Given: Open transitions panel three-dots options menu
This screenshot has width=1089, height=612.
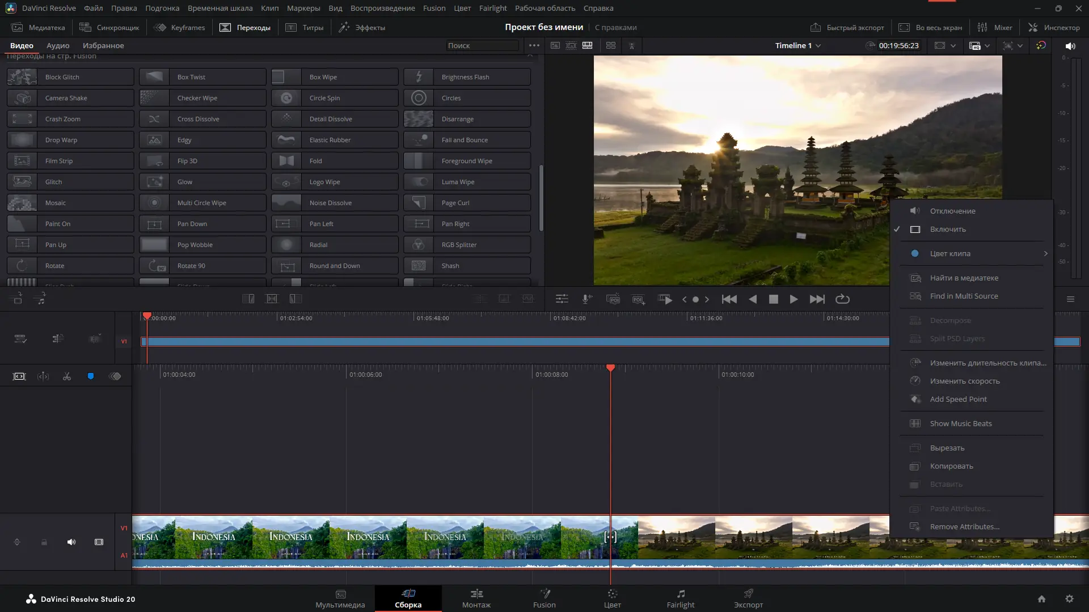Looking at the screenshot, I should click(x=534, y=46).
